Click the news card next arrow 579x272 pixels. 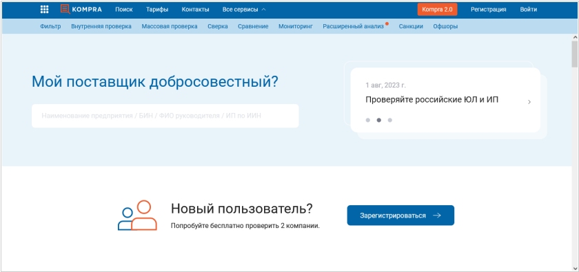pyautogui.click(x=529, y=102)
